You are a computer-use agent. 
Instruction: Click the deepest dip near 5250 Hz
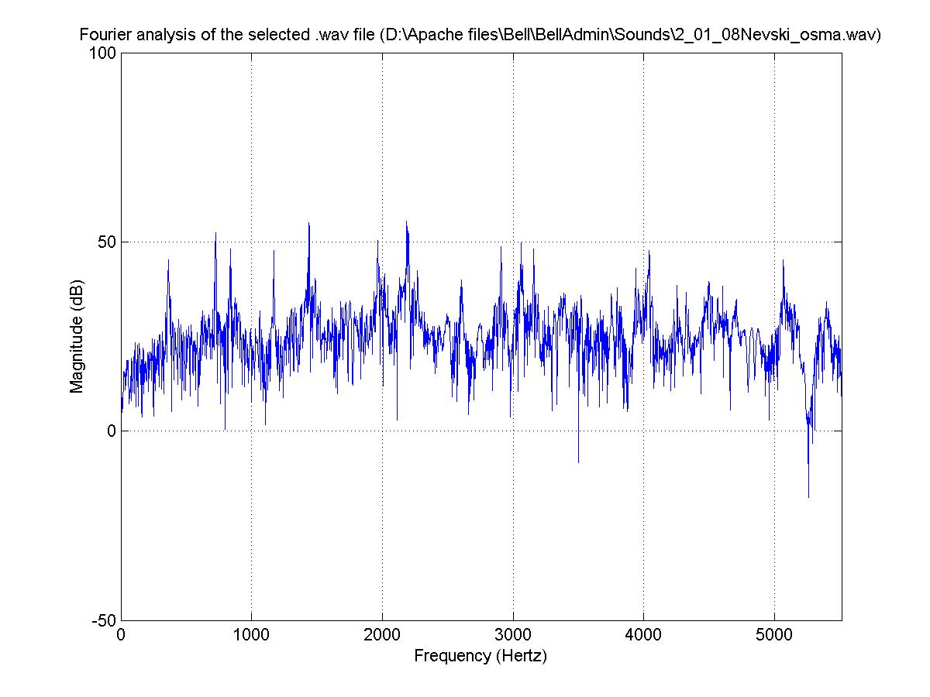tap(808, 496)
